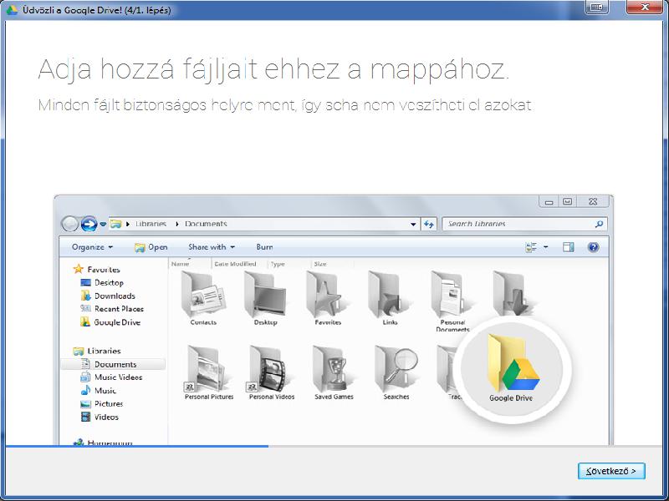The width and height of the screenshot is (669, 501).
Task: Select Recent Places in the sidebar
Action: [112, 309]
